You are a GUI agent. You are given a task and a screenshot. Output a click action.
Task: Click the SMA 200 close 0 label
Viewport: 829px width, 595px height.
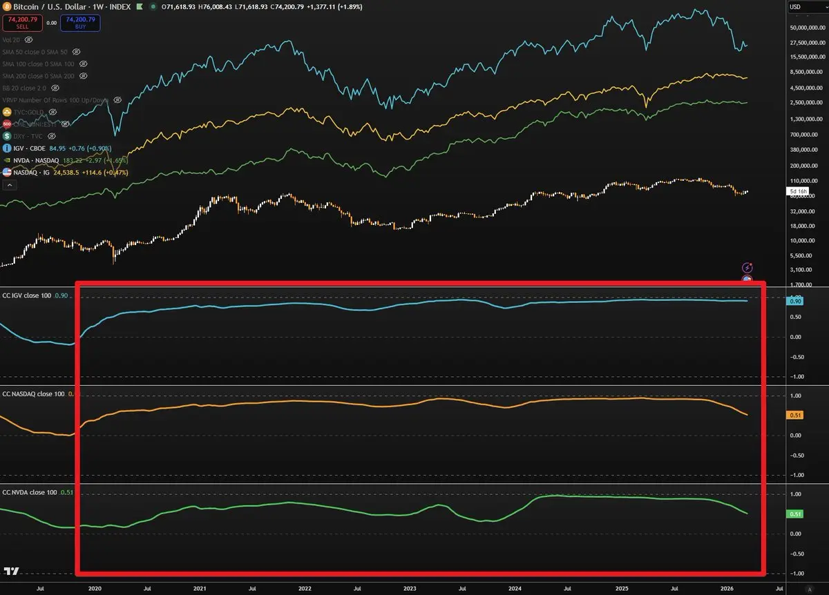[x=38, y=76]
